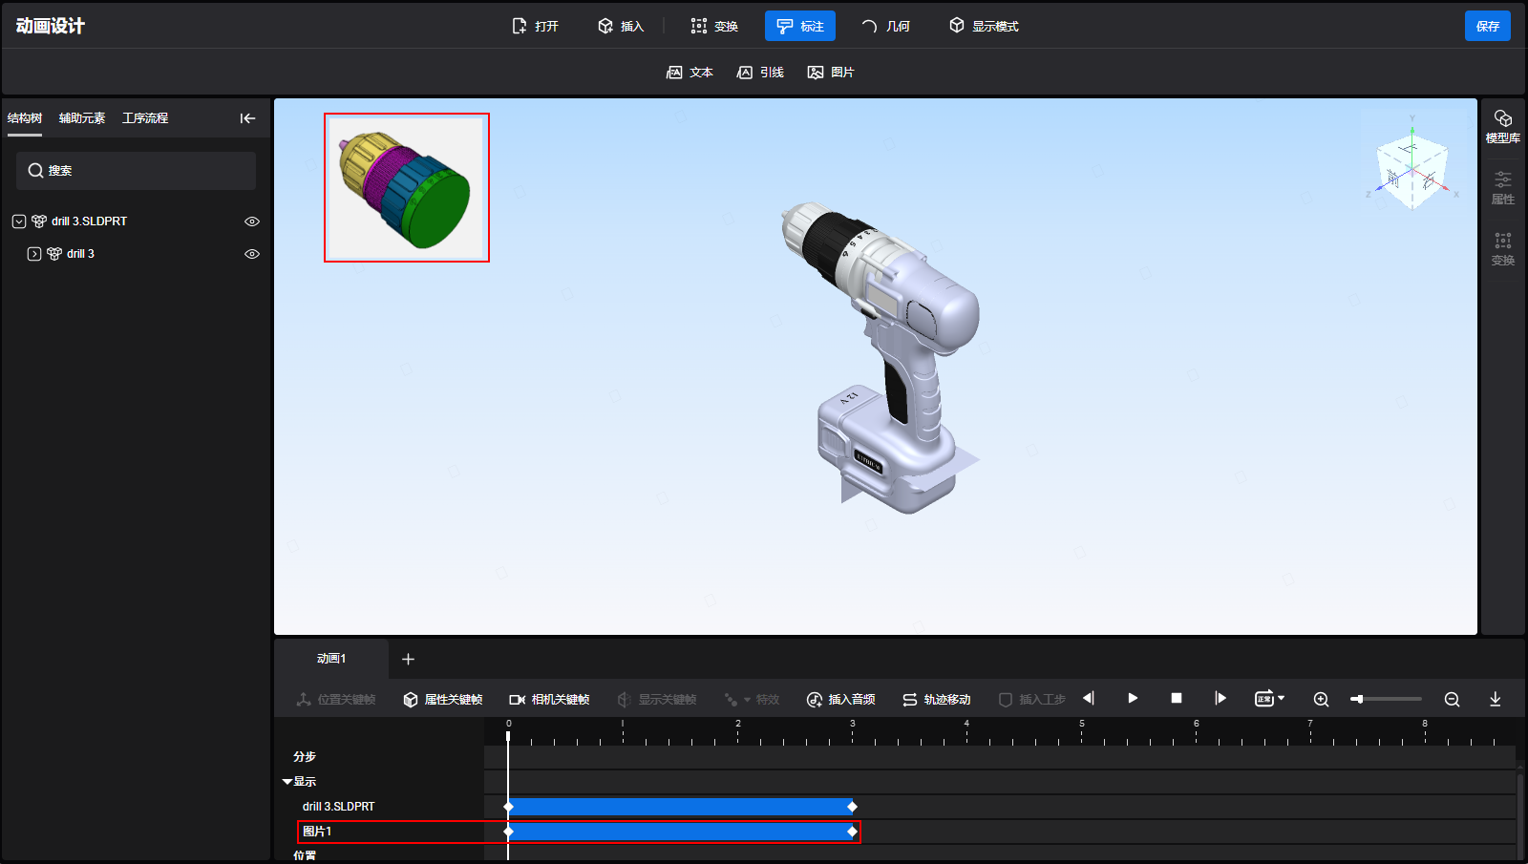
Task: Hide drill 3.SLDPRT with eye icon
Action: coord(252,221)
